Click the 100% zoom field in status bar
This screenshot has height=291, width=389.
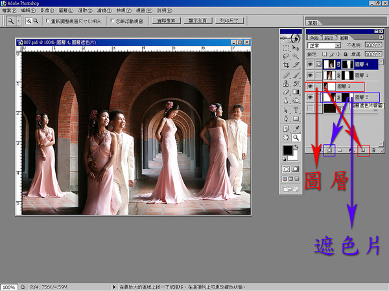pos(9,287)
